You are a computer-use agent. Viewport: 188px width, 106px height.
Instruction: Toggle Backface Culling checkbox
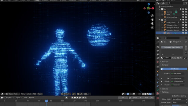pyautogui.click(x=173, y=96)
